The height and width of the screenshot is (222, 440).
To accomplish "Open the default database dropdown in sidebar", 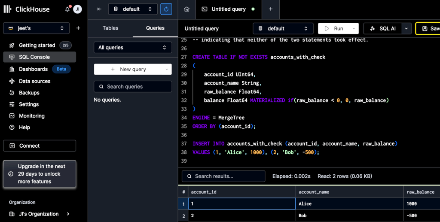I will (x=133, y=9).
